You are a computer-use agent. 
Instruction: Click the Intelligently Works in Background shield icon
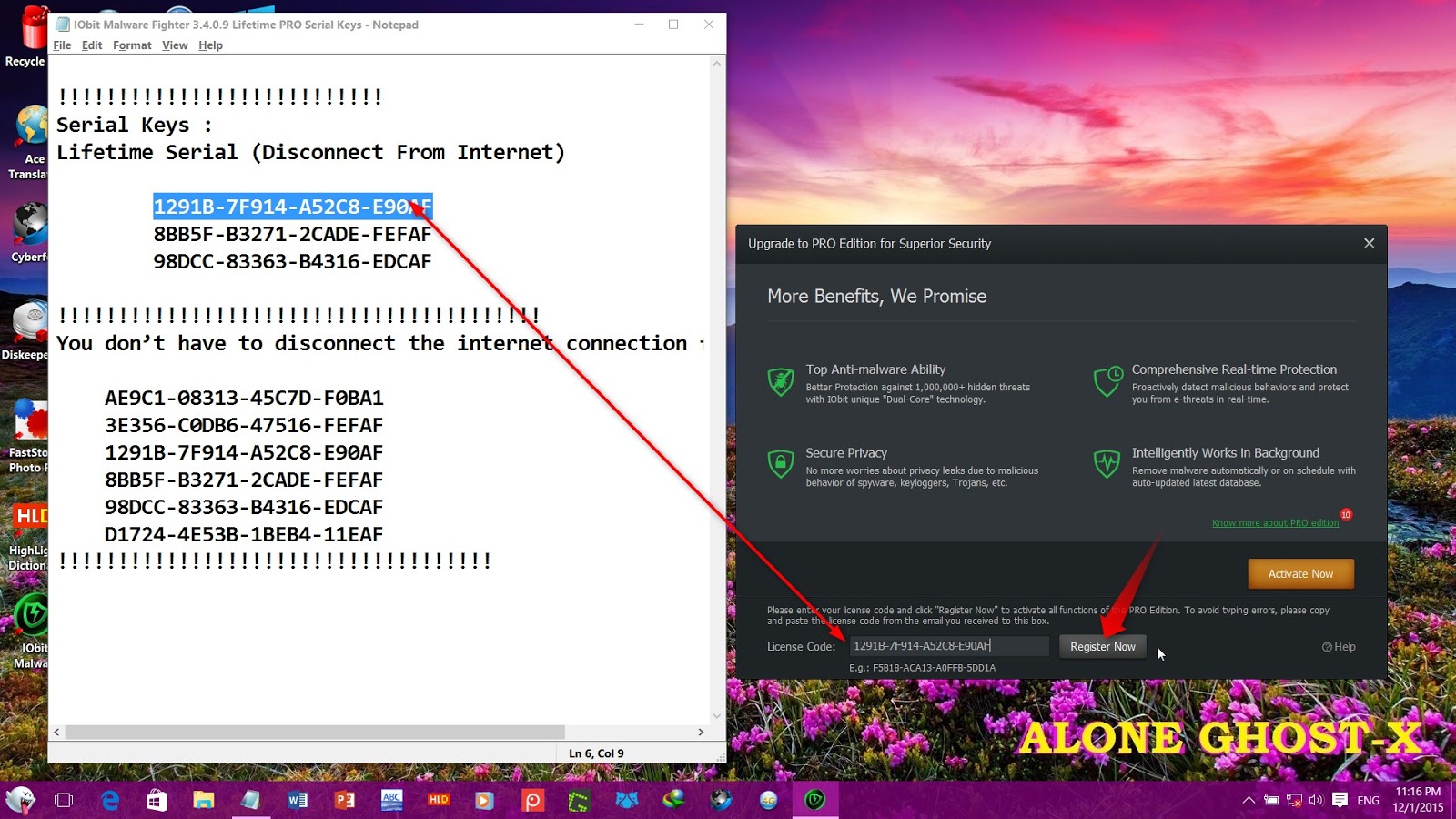tap(1107, 464)
